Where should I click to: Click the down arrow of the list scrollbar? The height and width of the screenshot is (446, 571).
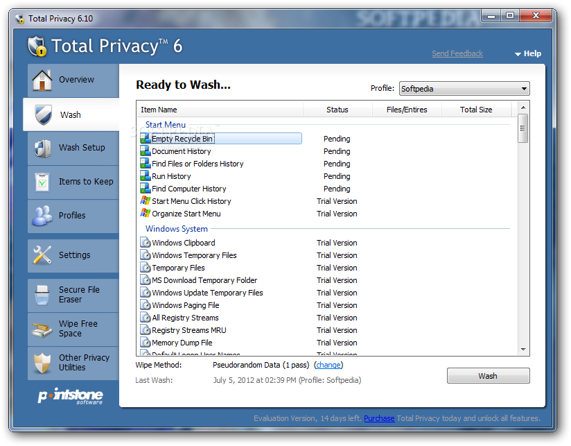[x=523, y=350]
